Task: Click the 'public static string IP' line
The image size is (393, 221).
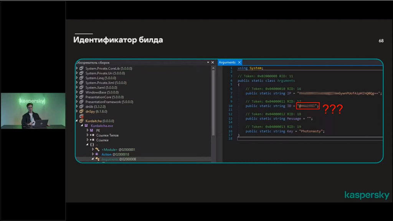Action: [314, 93]
